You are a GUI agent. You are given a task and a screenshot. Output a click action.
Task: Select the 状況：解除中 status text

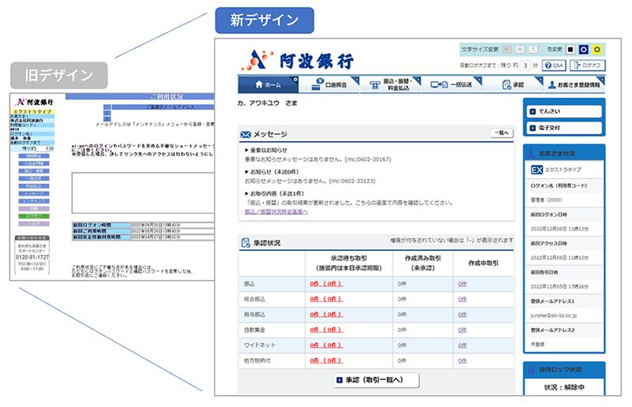564,387
